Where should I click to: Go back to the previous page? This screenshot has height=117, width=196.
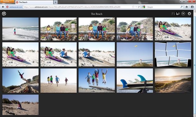(3, 7)
